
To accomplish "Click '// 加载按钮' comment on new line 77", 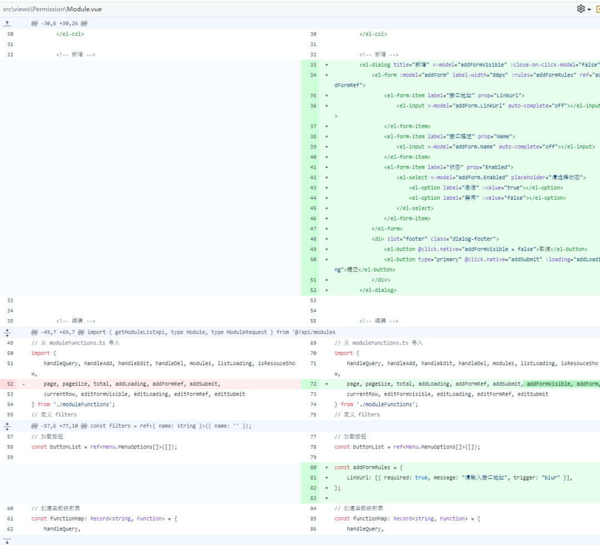I will click(x=350, y=436).
